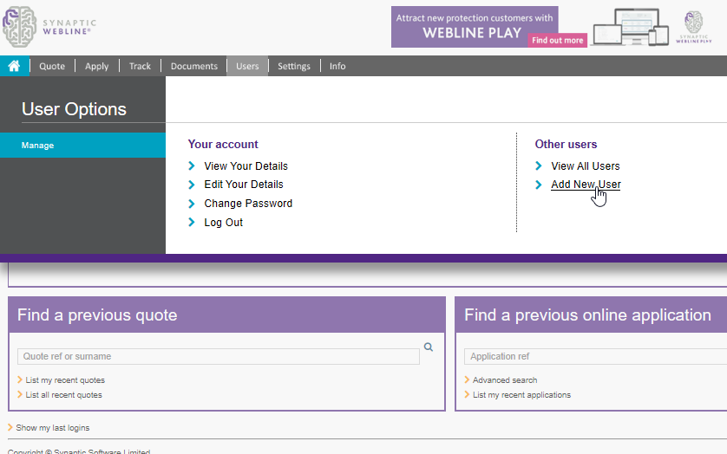Select the Manage tab in User Options
Image resolution: width=727 pixels, height=454 pixels.
pos(82,145)
